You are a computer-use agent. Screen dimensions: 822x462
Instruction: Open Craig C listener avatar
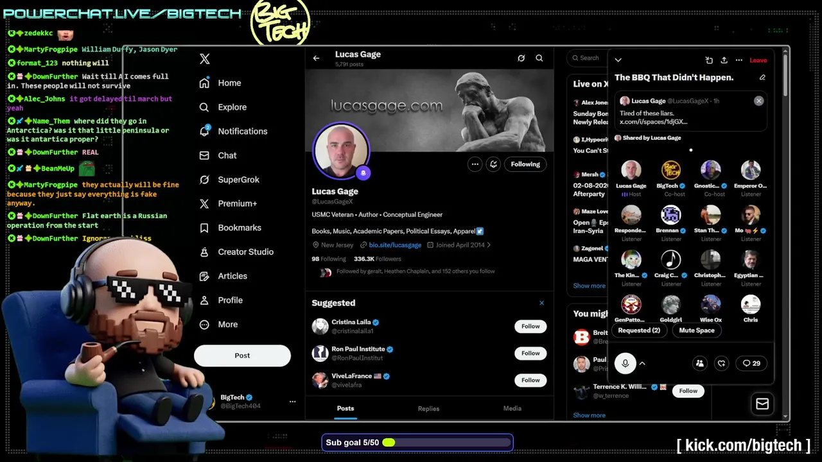pos(671,259)
